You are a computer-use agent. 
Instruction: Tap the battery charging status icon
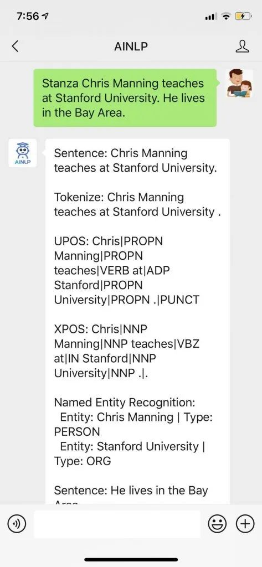tap(243, 16)
